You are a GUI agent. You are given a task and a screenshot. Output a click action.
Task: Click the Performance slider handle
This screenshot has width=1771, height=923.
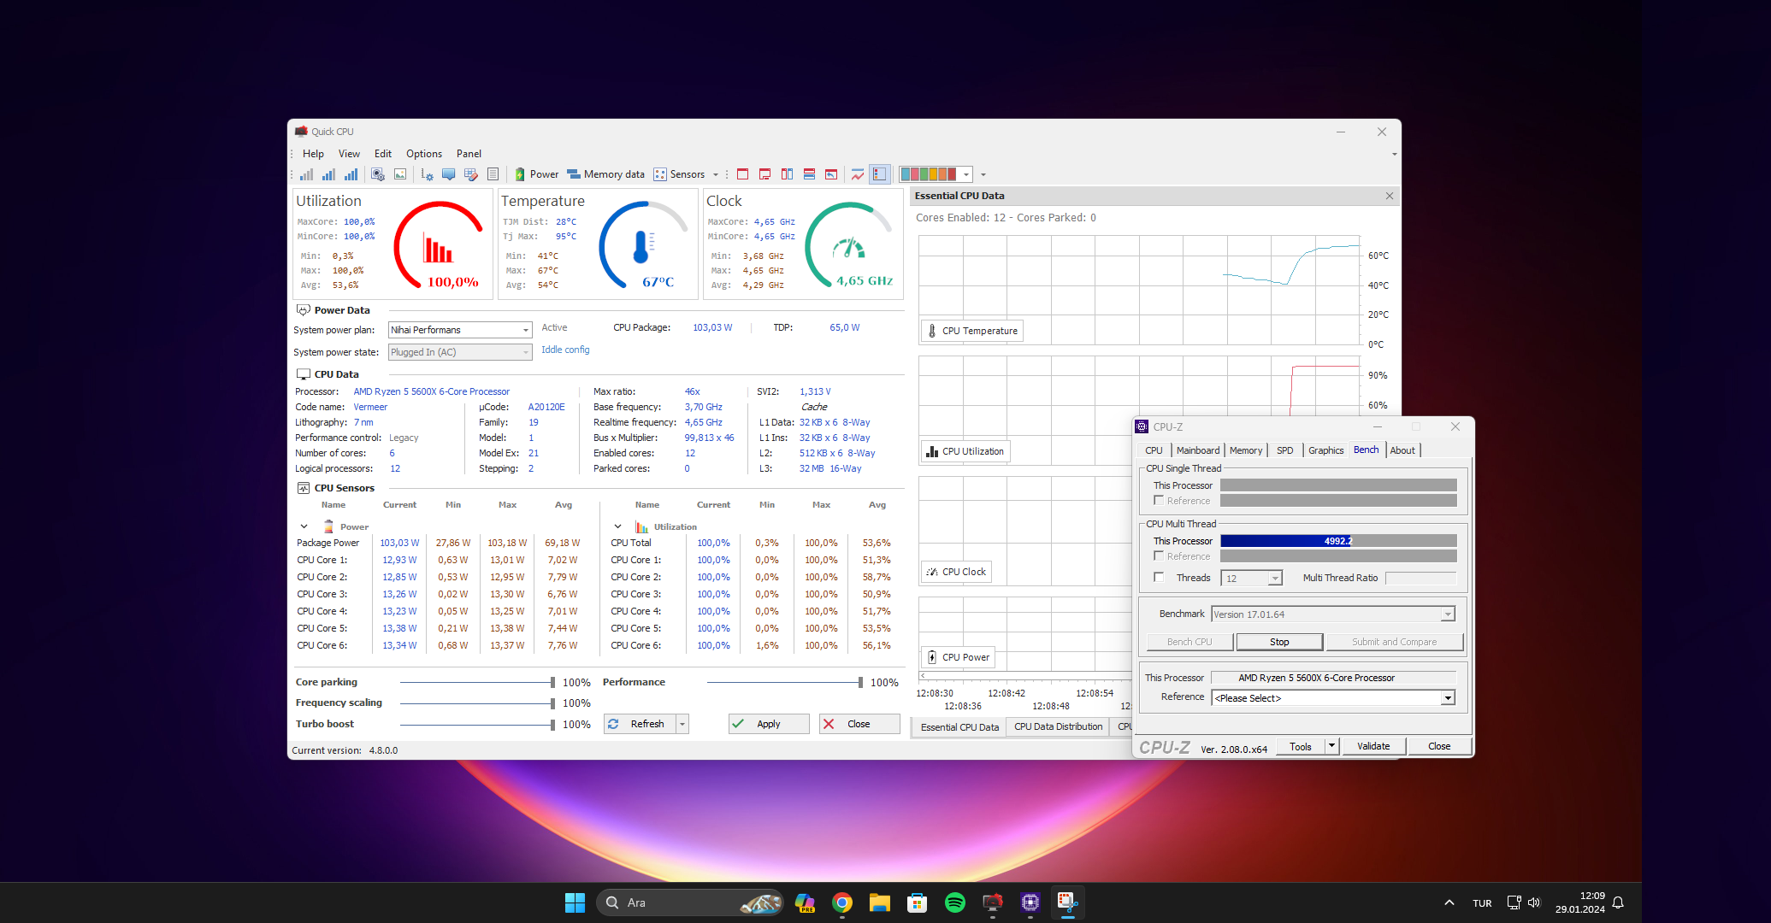pos(860,682)
